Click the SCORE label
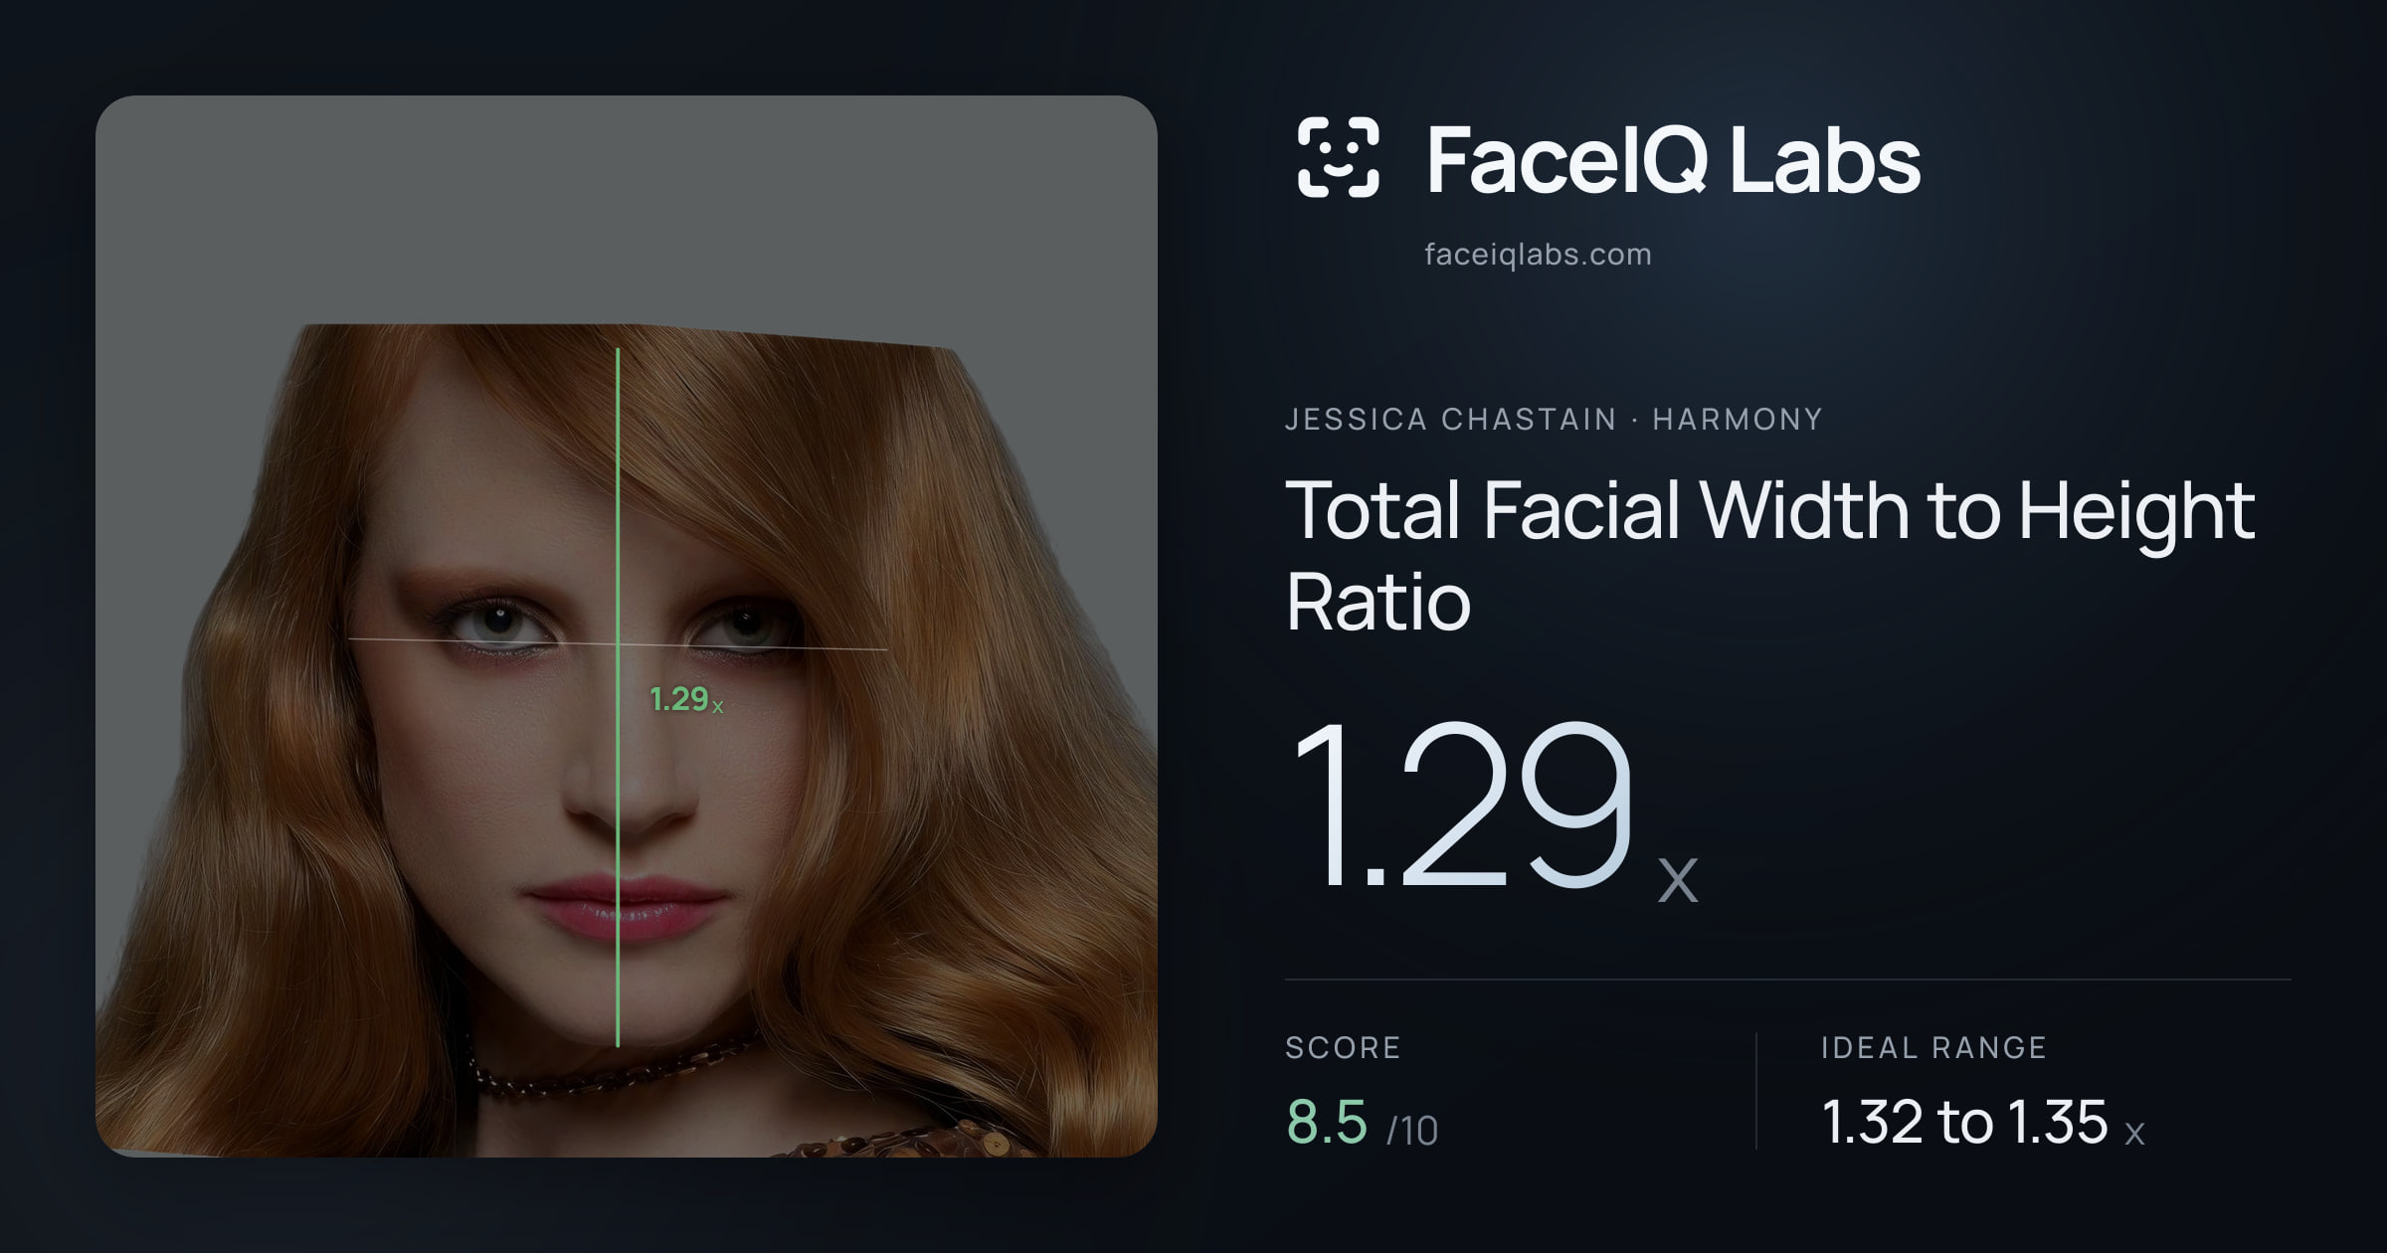 [1343, 1047]
